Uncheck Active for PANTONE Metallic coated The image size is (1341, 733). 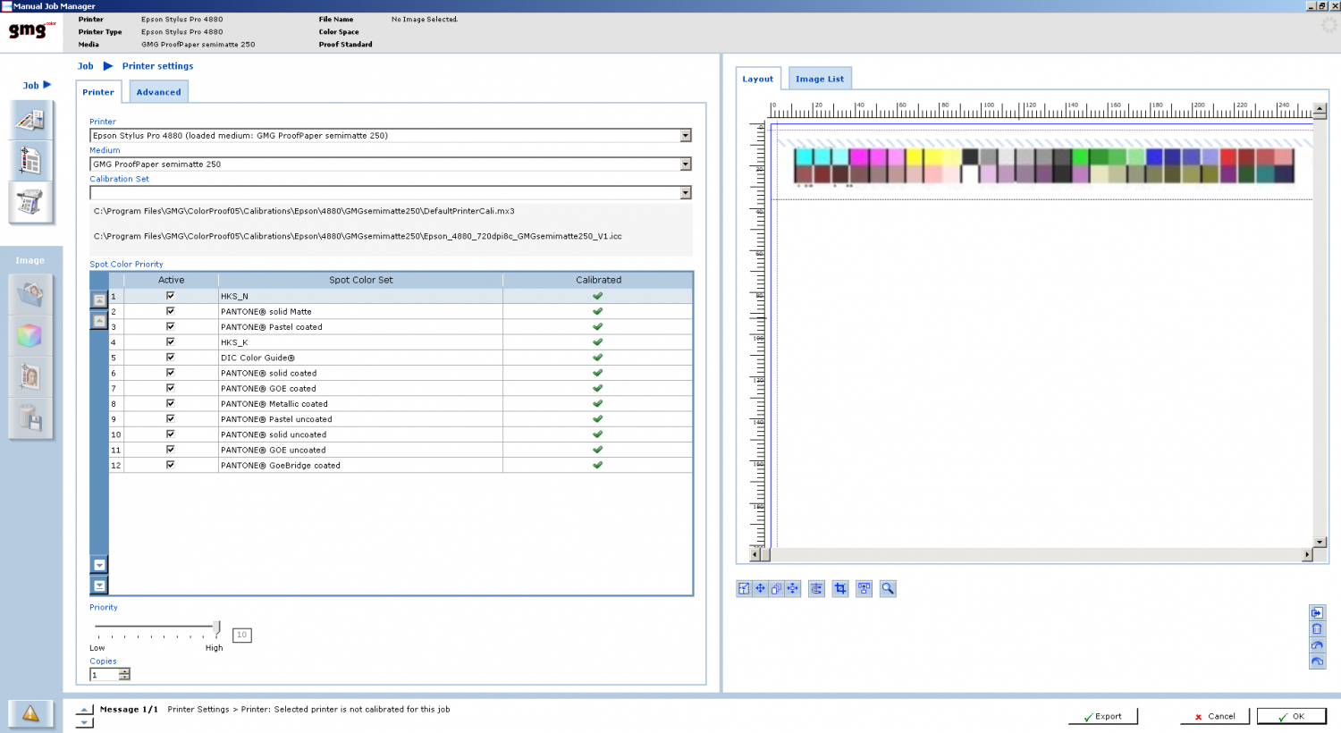coord(170,403)
